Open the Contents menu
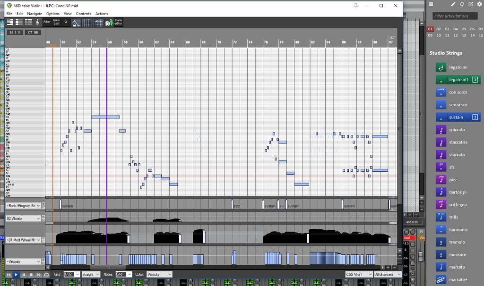 click(x=84, y=14)
